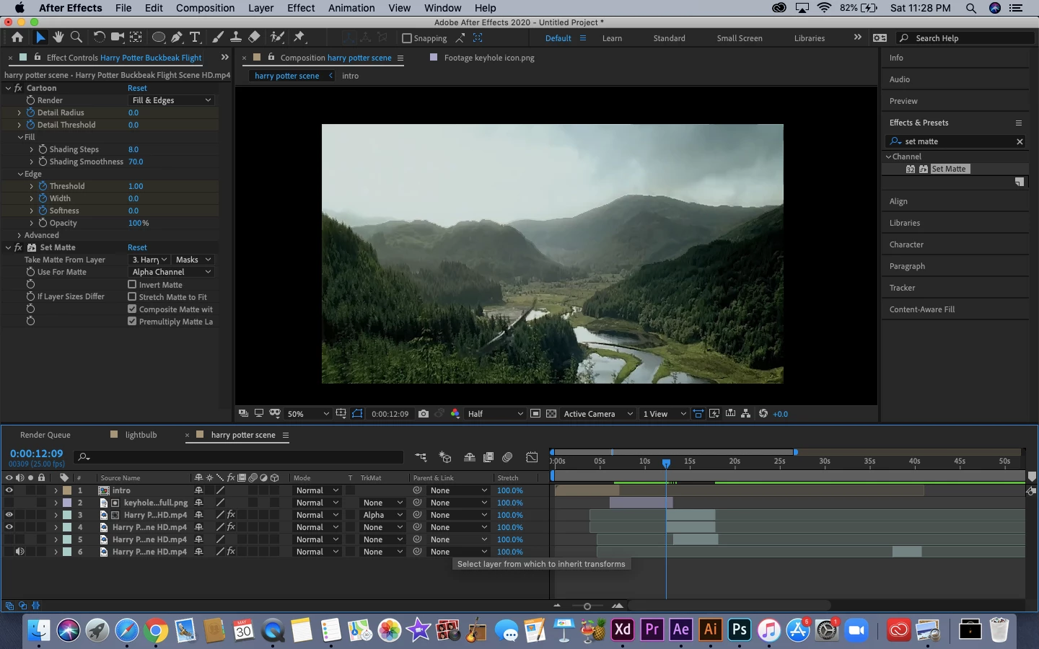Click the Draft 3D icon in timeline
Screen dimensions: 1039x649
click(445, 457)
